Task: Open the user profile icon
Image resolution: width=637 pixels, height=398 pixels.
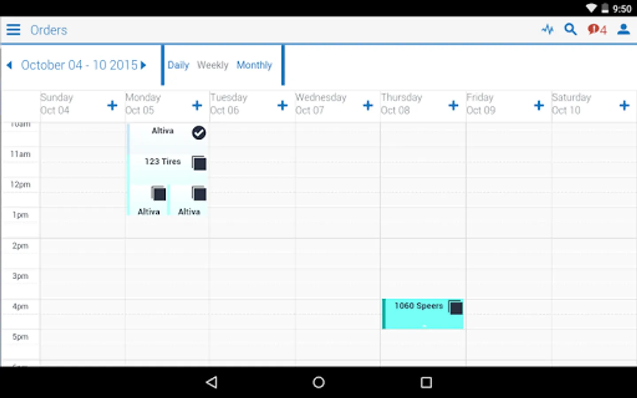Action: point(623,30)
